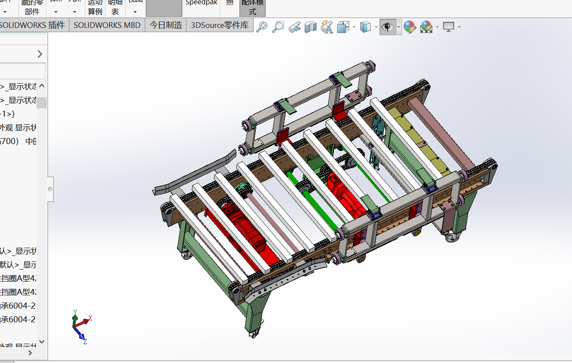Click the 明细表 ribbon button
572x363 pixels.
[x=115, y=8]
